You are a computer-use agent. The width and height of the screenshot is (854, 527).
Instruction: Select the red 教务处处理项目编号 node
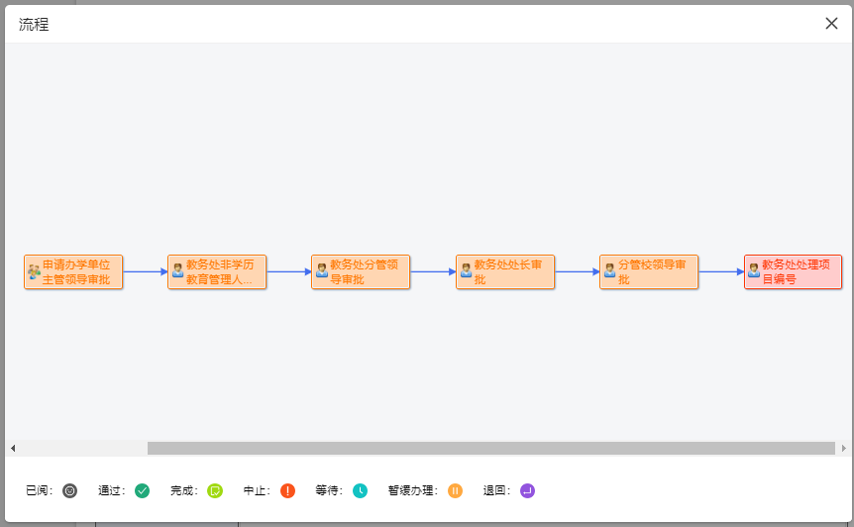(793, 271)
